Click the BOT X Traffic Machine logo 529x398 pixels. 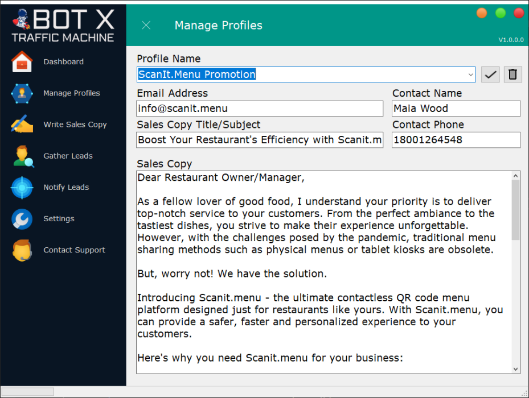tap(63, 24)
